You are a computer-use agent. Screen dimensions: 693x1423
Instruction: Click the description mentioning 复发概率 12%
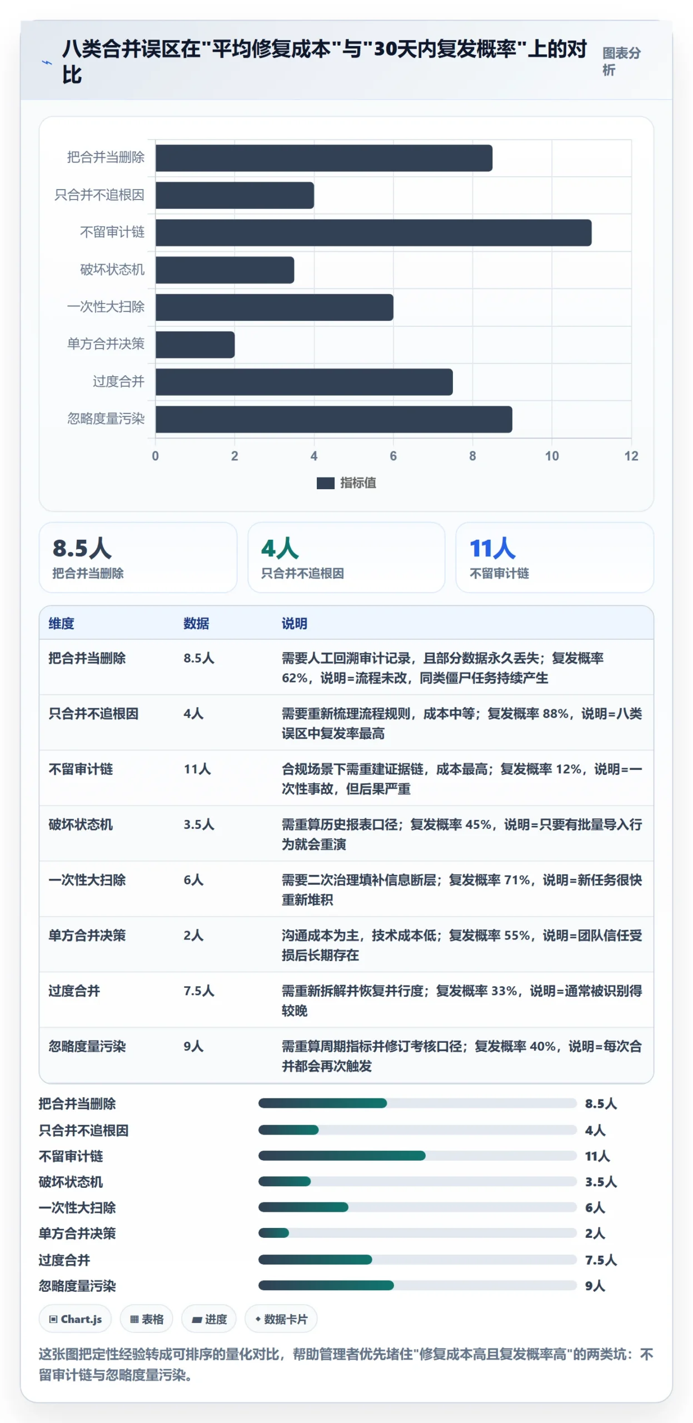[462, 779]
